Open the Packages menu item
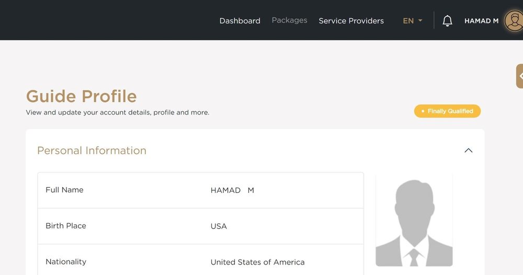The height and width of the screenshot is (275, 523). [290, 20]
